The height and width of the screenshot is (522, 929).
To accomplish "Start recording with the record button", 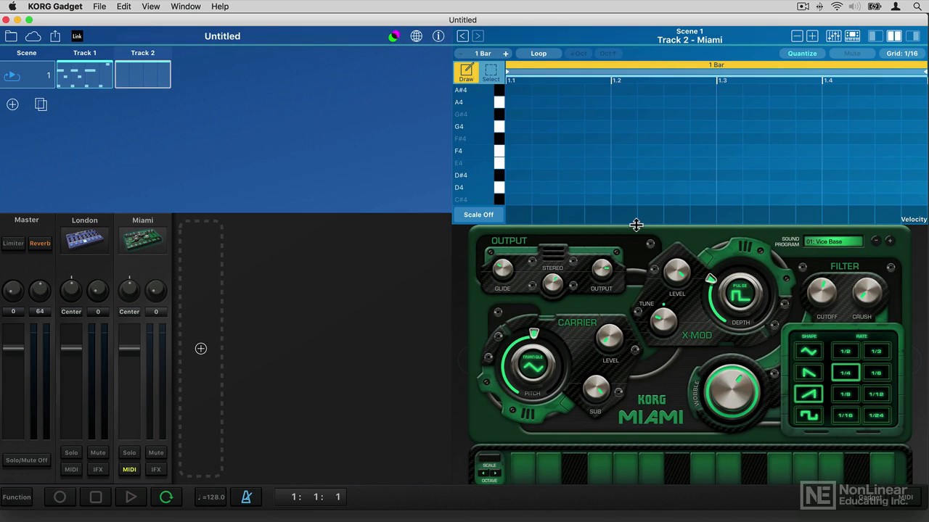I will 60,497.
